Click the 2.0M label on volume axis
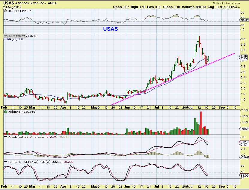 pos(245,110)
